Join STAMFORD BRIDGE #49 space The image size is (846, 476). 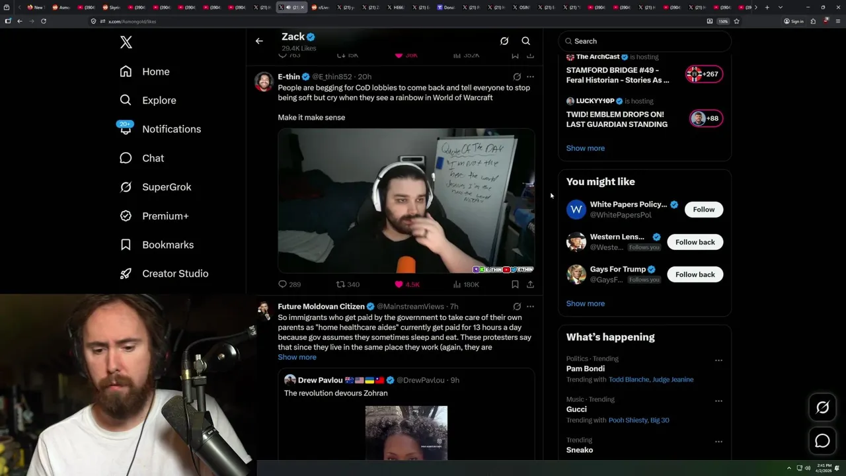[617, 75]
